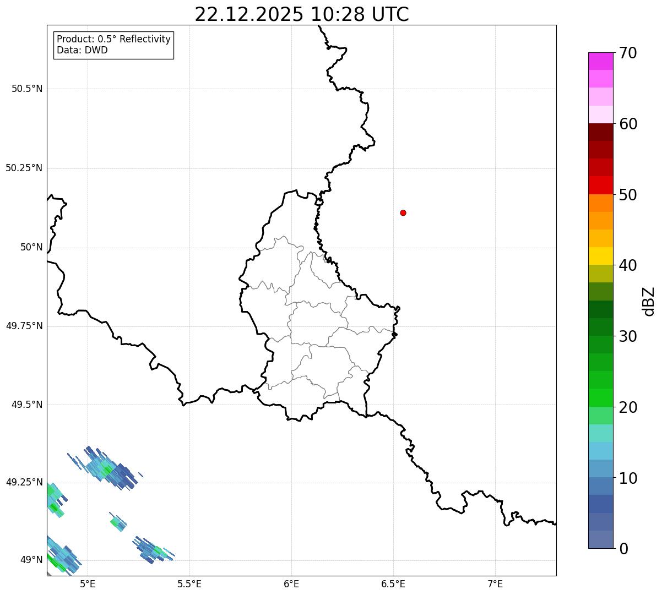Click the orange colorbar segment just below 50

coord(600,203)
